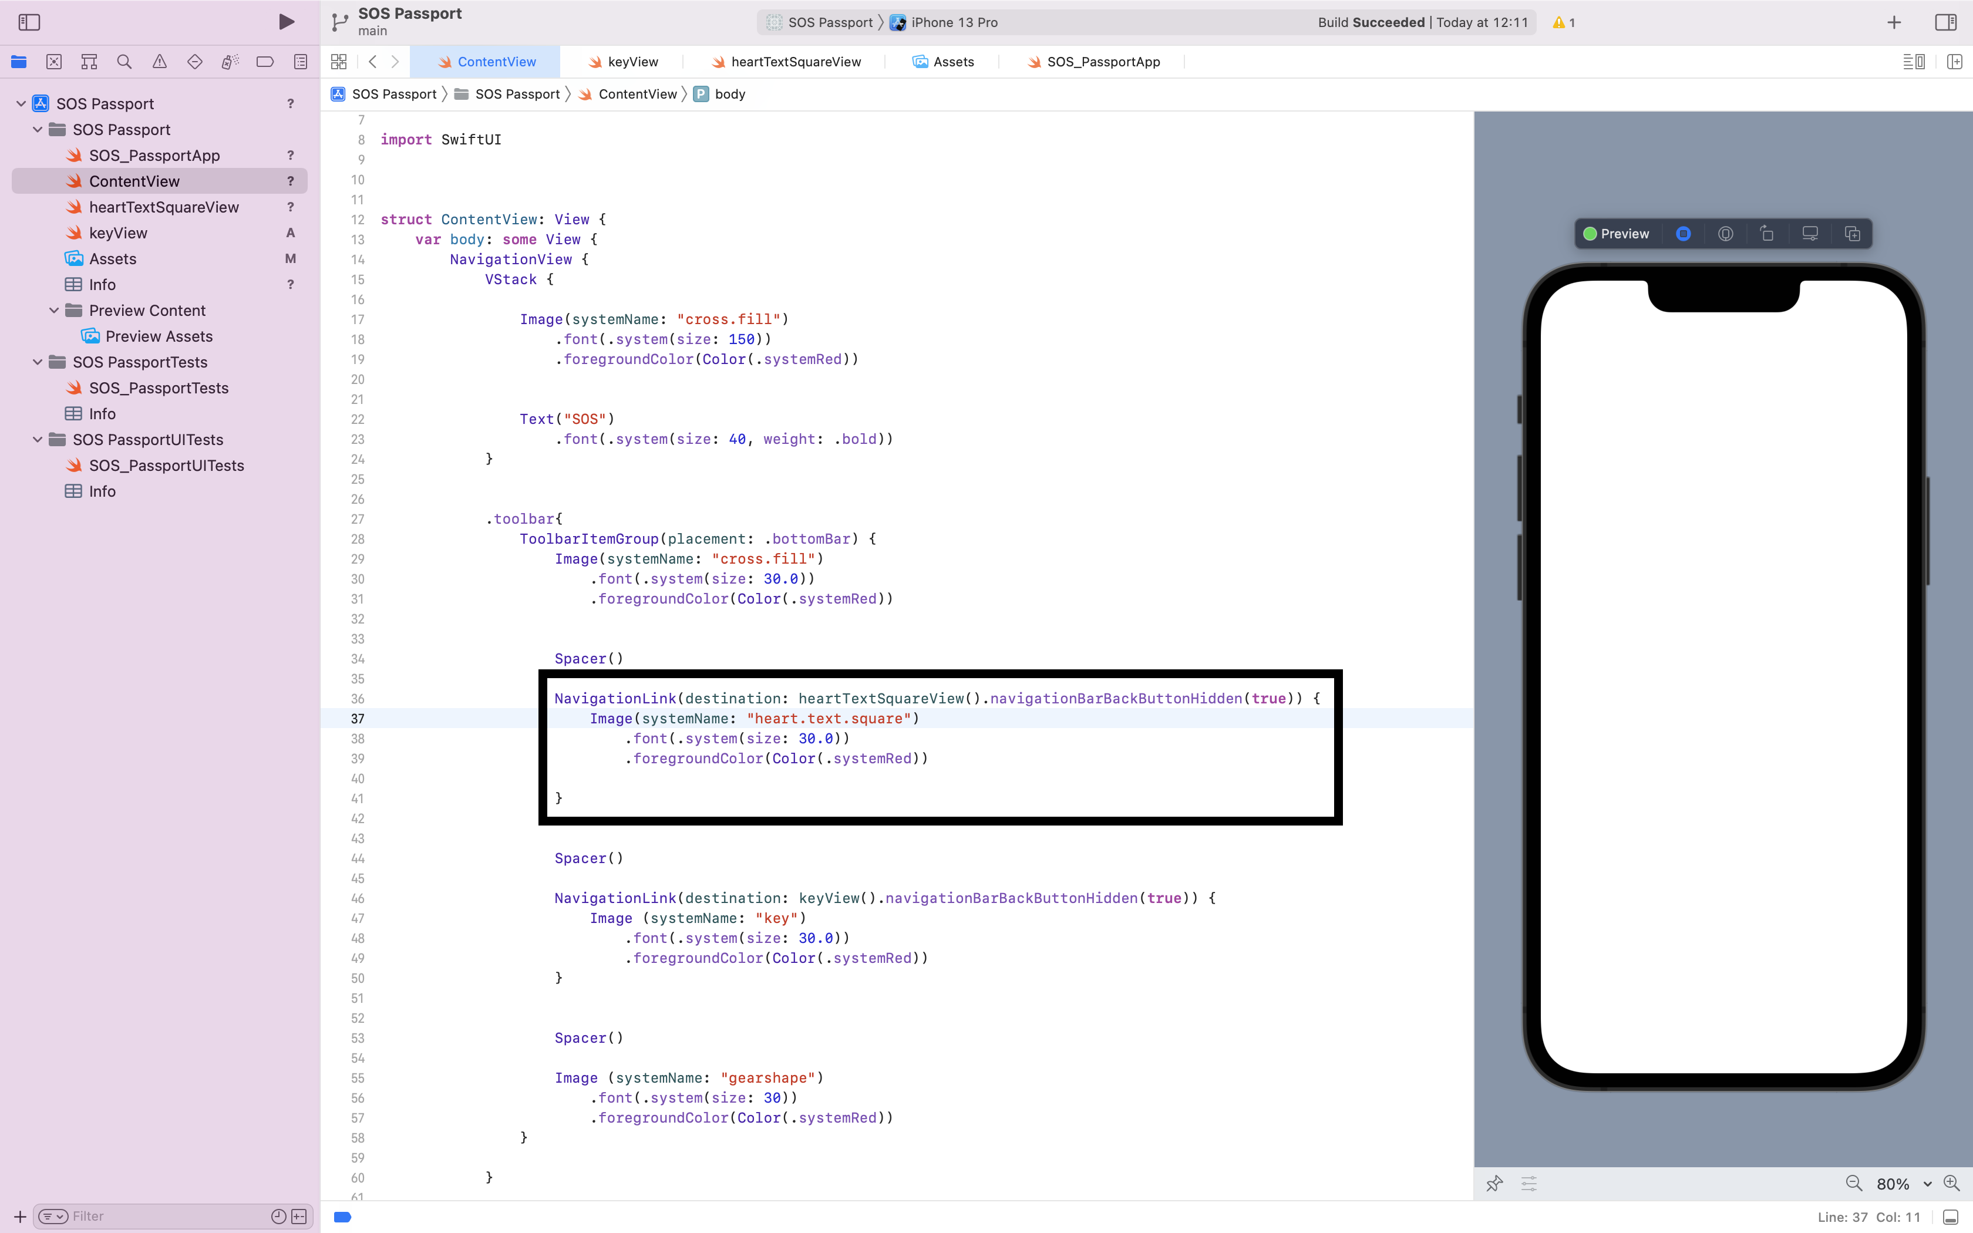Open the Find navigator magnifier icon

[x=124, y=62]
